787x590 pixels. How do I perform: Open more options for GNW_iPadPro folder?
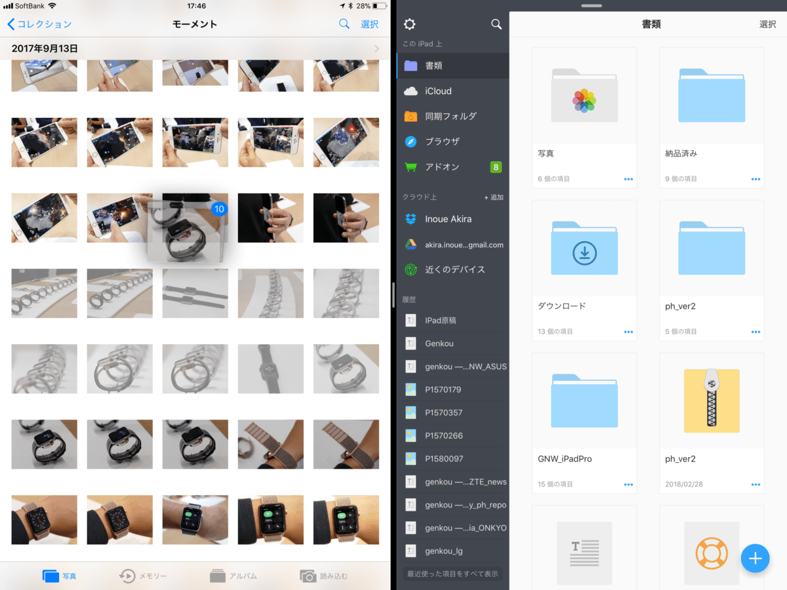[x=628, y=484]
